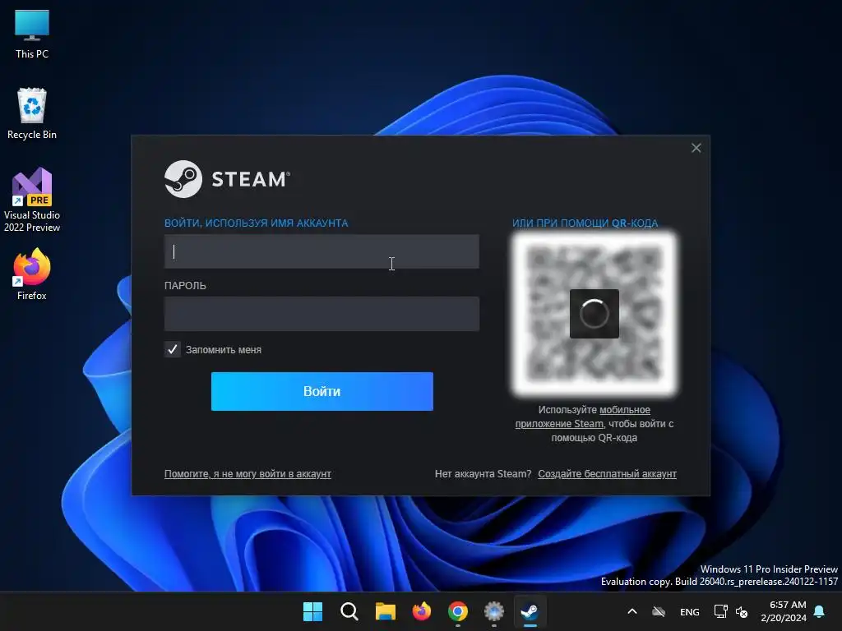Viewport: 842px width, 631px height.
Task: Open the Windows Start menu
Action: coord(312,611)
